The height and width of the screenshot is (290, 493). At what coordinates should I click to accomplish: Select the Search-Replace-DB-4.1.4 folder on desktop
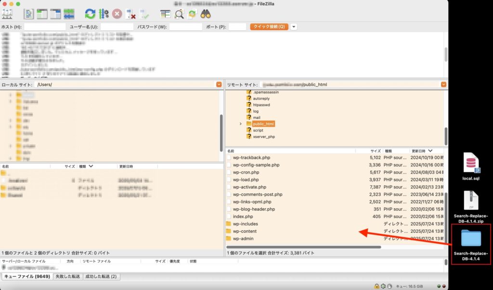coord(471,245)
